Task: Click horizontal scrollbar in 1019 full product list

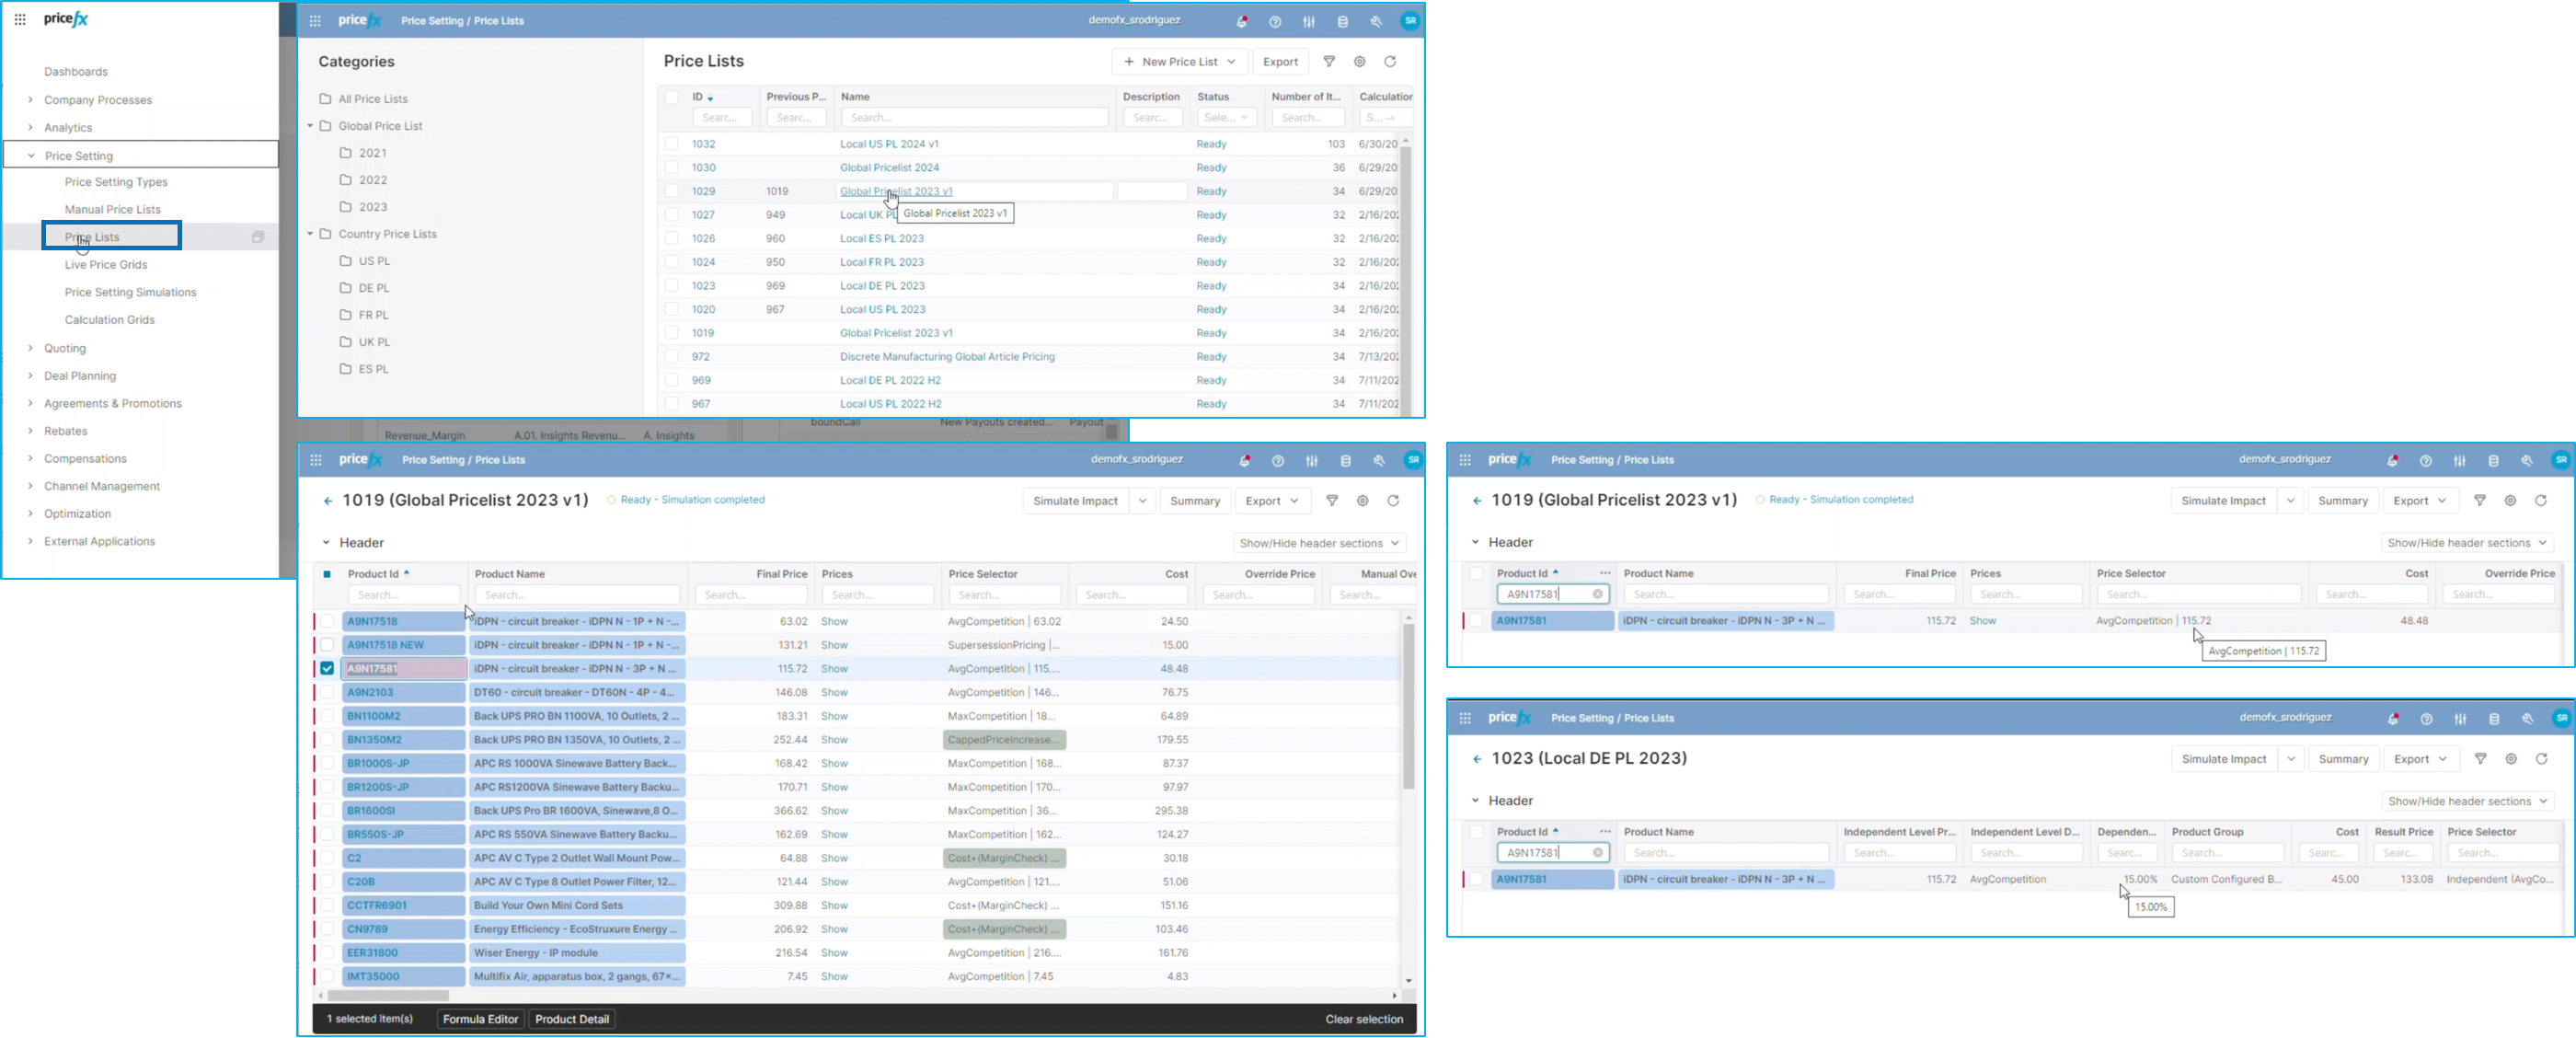Action: (388, 996)
